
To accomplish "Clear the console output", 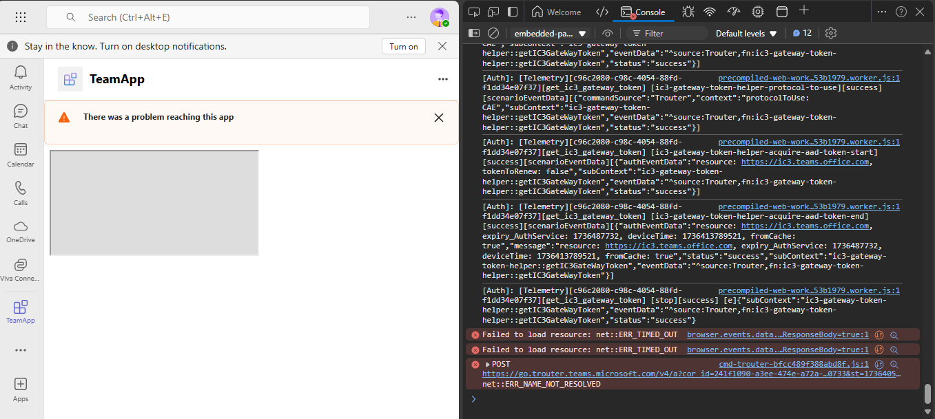I will point(493,33).
